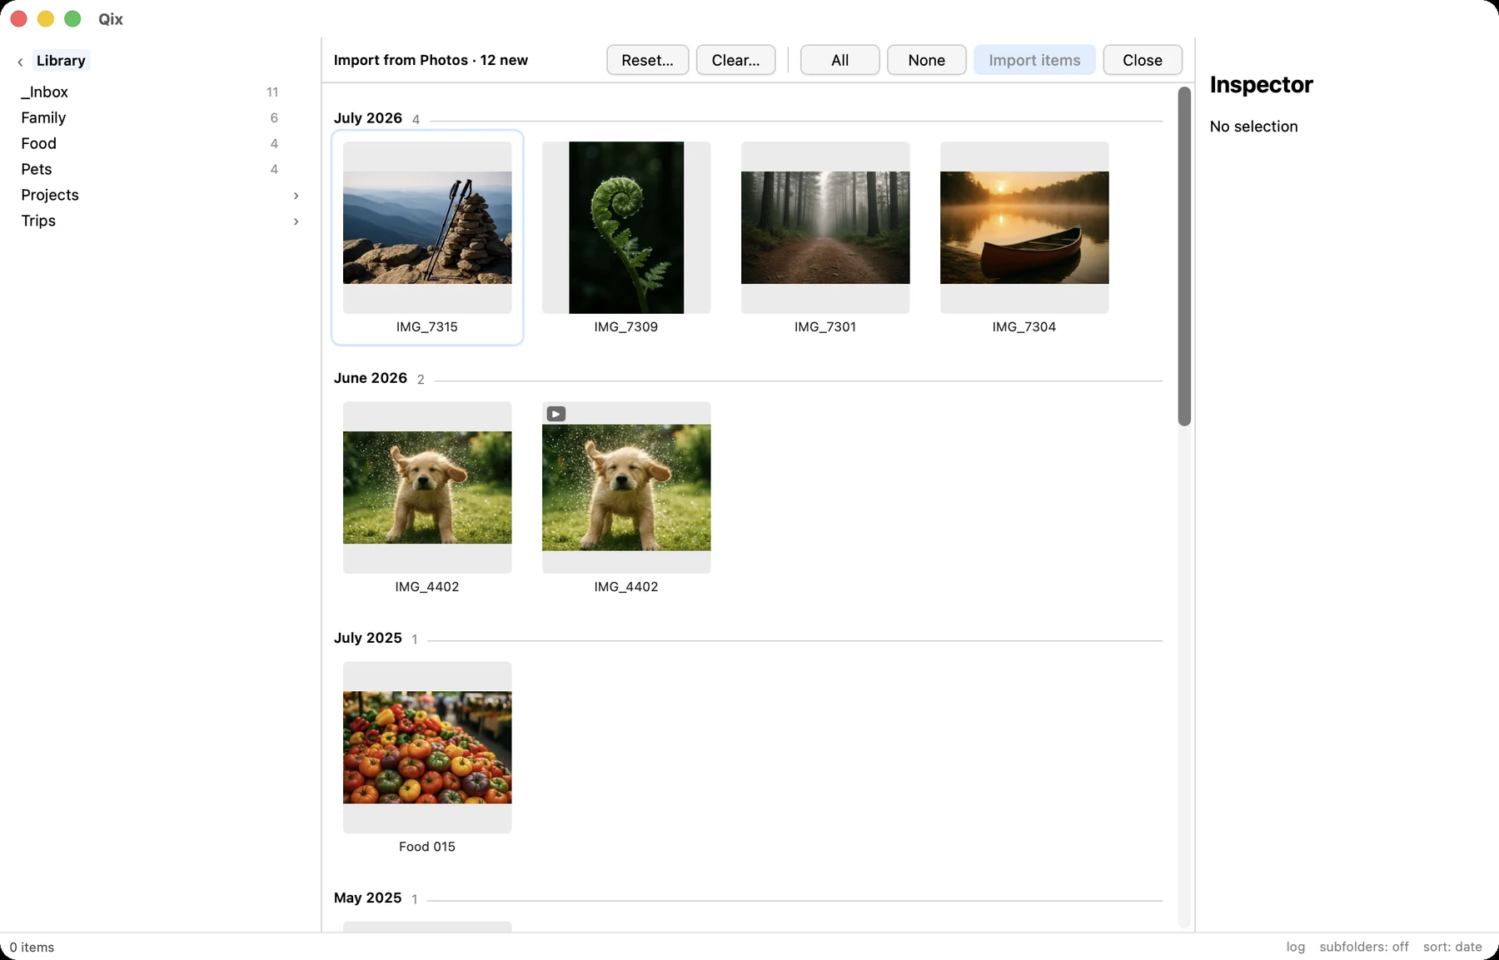
Task: Select the IMG_7304 canoe sunset thumbnail
Action: coord(1024,227)
